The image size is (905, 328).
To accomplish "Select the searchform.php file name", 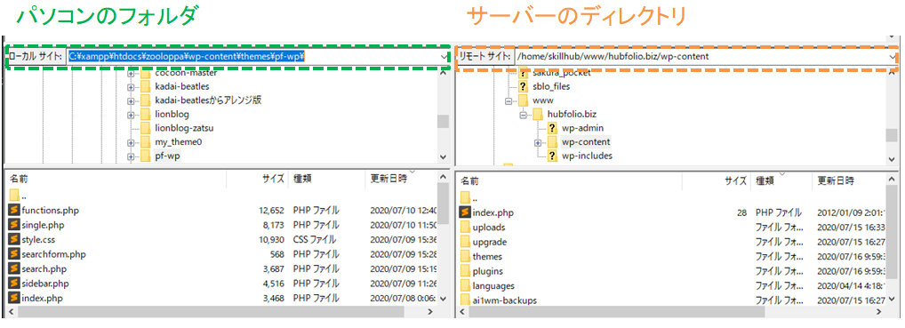I will click(x=53, y=254).
